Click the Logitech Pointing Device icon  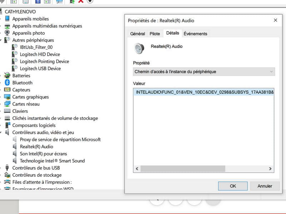click(x=15, y=61)
